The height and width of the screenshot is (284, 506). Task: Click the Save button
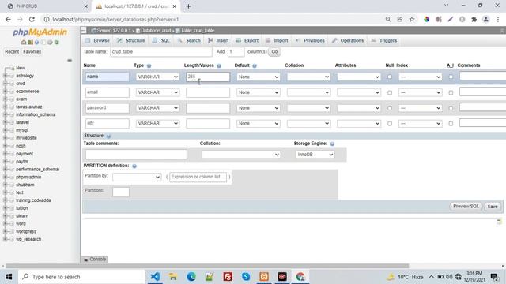(x=493, y=207)
